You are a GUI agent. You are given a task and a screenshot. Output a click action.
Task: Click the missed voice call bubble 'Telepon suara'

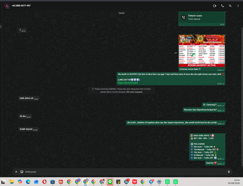202,19
